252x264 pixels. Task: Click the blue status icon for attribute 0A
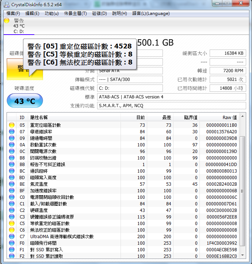(12, 145)
